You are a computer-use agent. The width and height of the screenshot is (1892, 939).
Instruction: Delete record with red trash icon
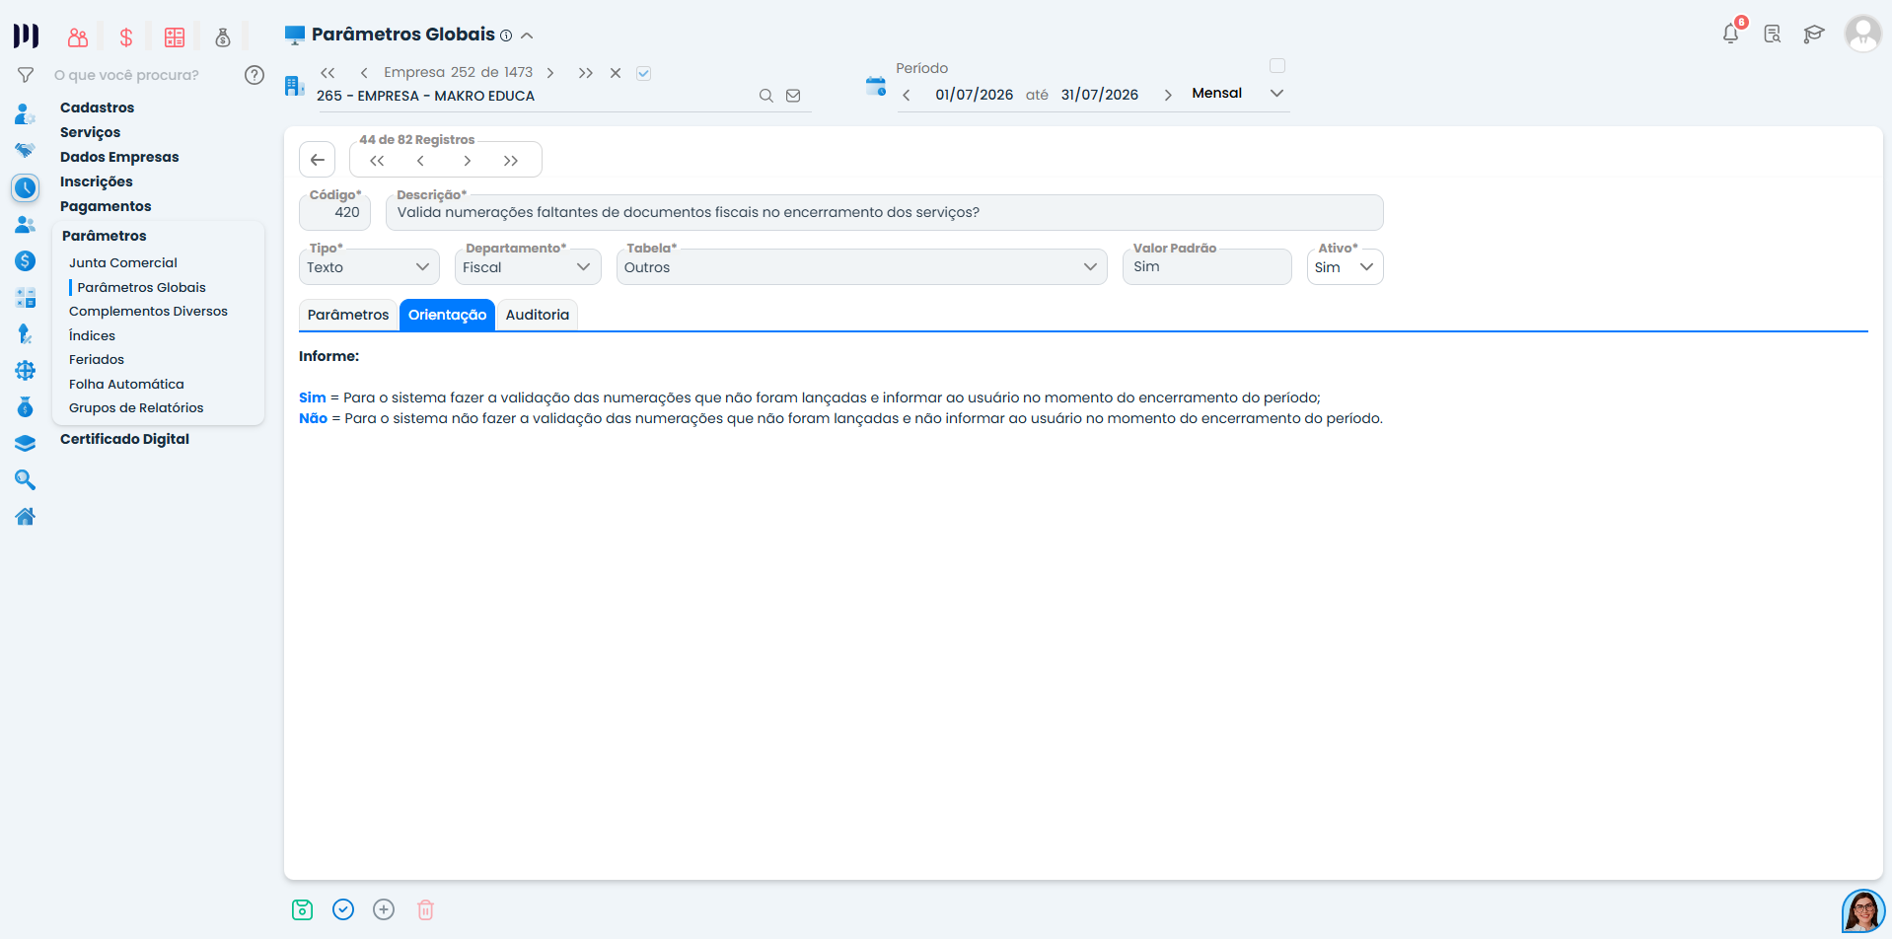point(425,909)
